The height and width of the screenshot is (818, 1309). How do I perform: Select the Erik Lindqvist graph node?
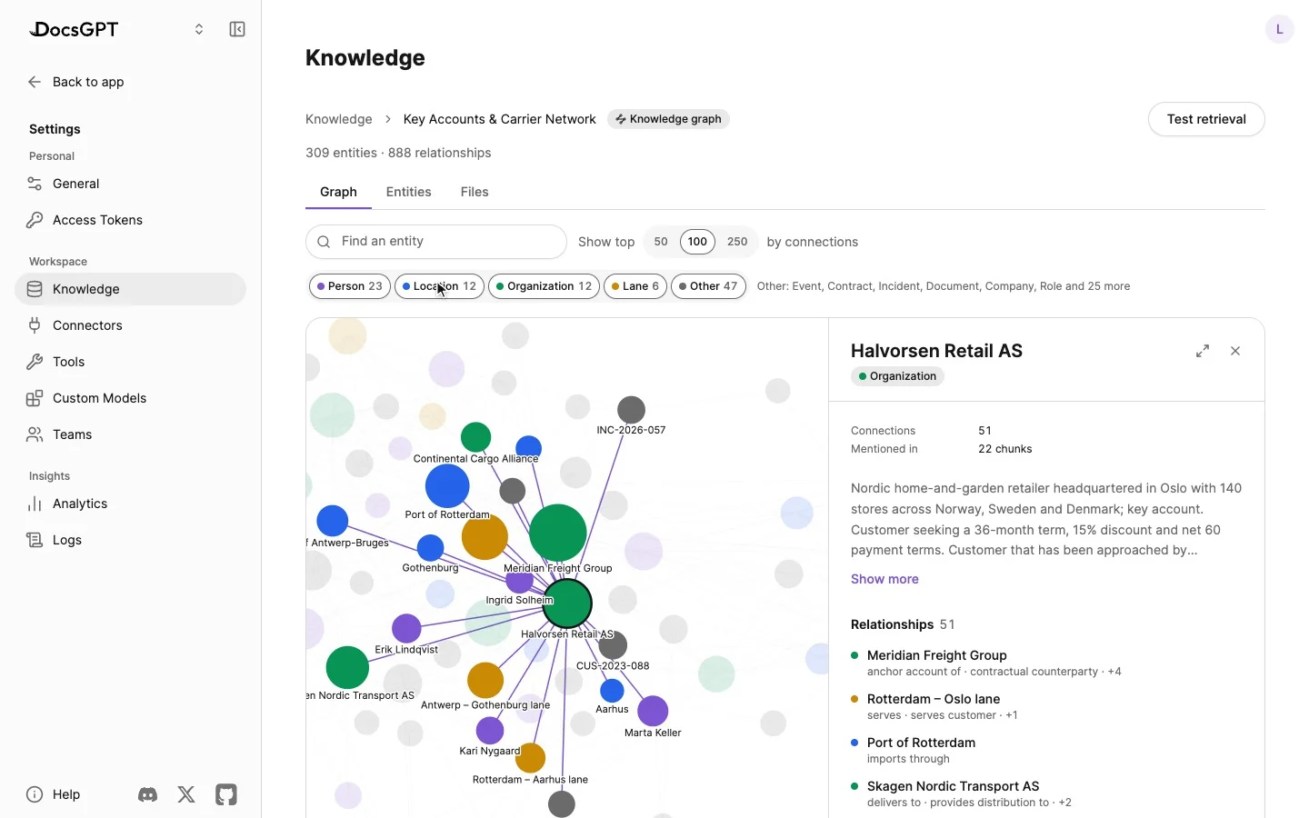pos(406,628)
